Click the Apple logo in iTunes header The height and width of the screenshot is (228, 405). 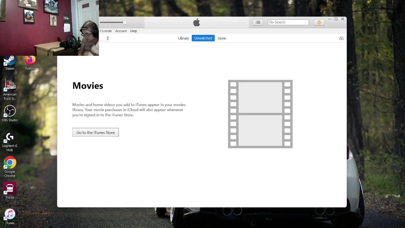196,22
